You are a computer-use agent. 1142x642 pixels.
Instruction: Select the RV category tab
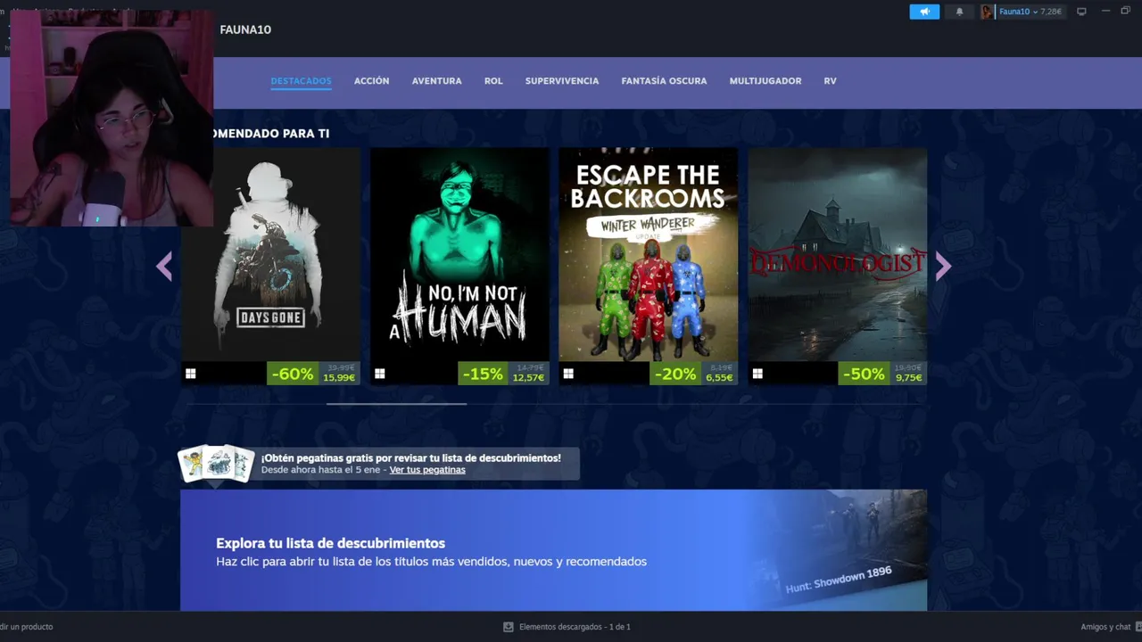click(830, 81)
